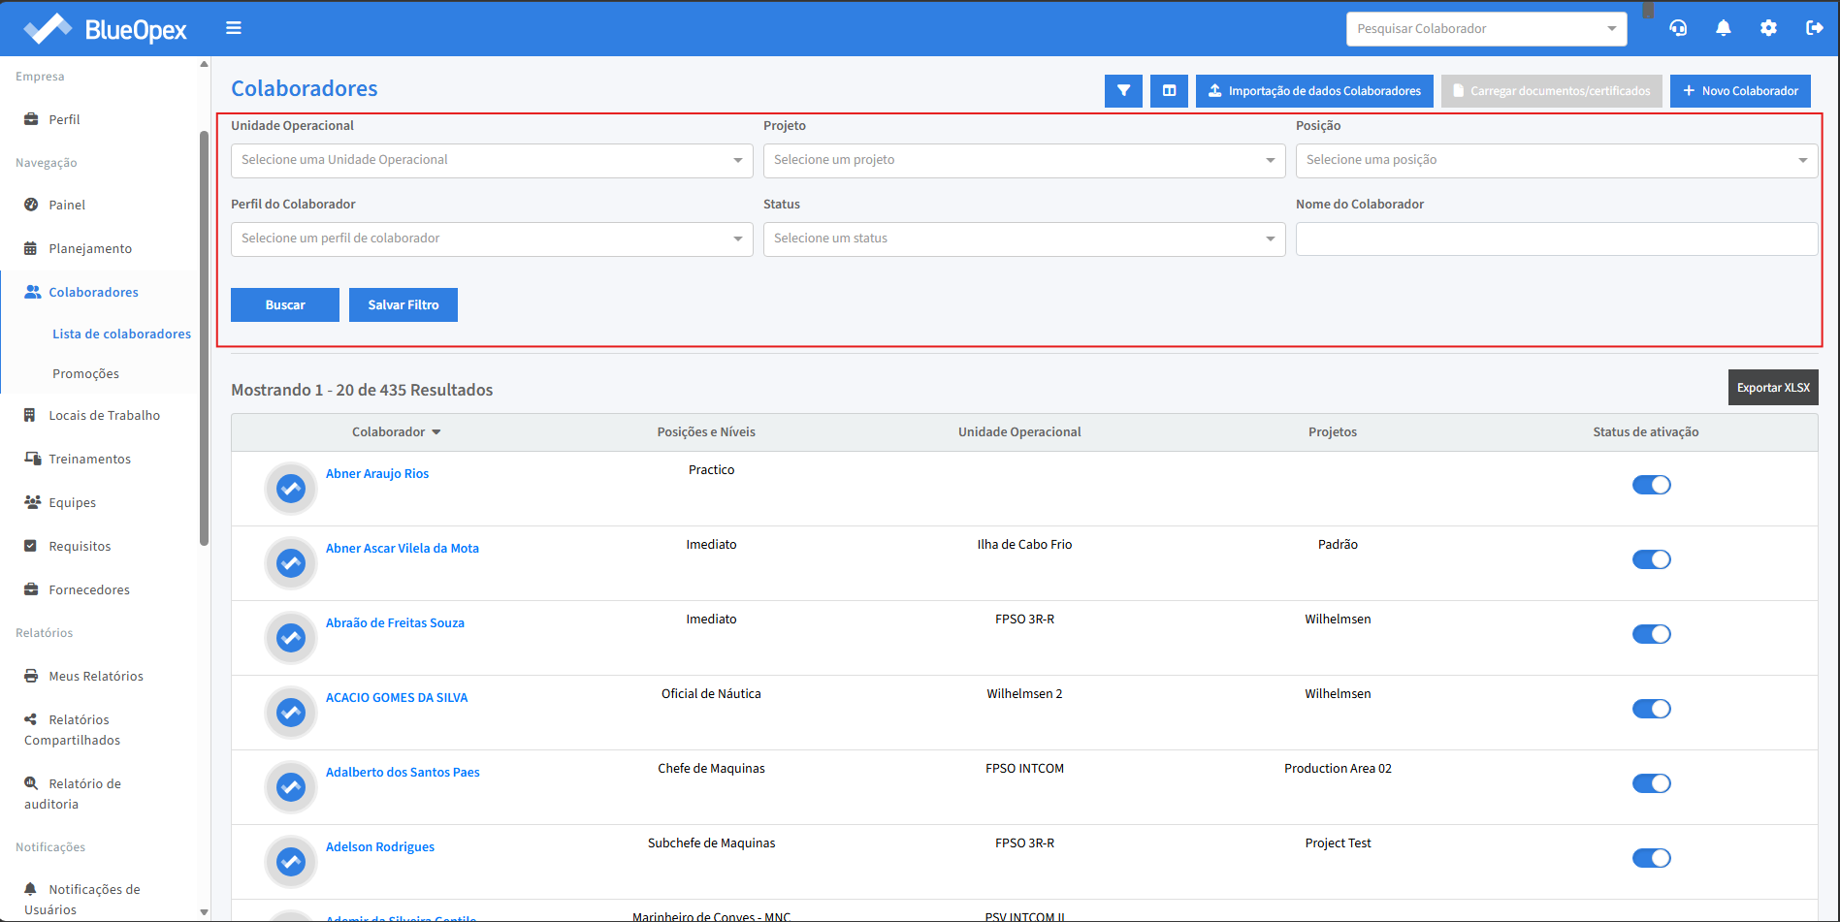Click ACACIO GOMES DA SILVA avatar
This screenshot has height=922, width=1840.
(291, 713)
